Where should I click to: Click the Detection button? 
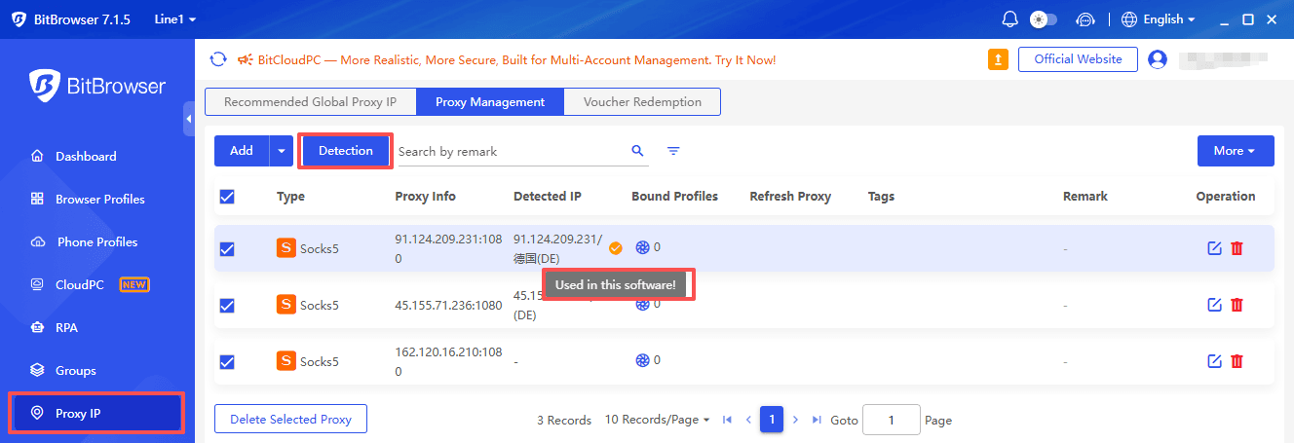[x=346, y=151]
